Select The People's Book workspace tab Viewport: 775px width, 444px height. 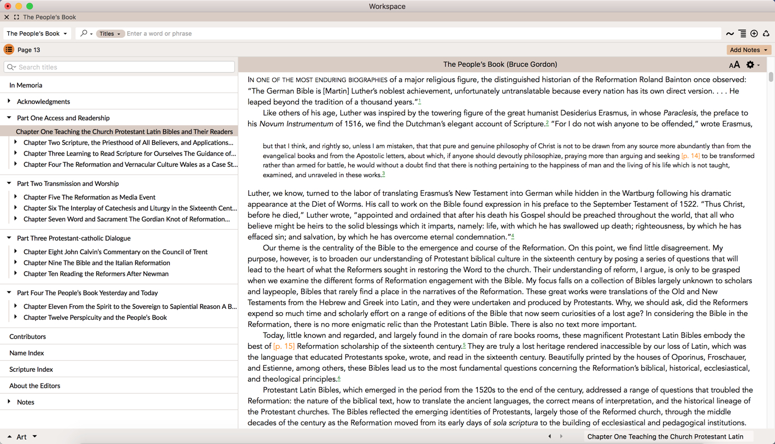49,17
